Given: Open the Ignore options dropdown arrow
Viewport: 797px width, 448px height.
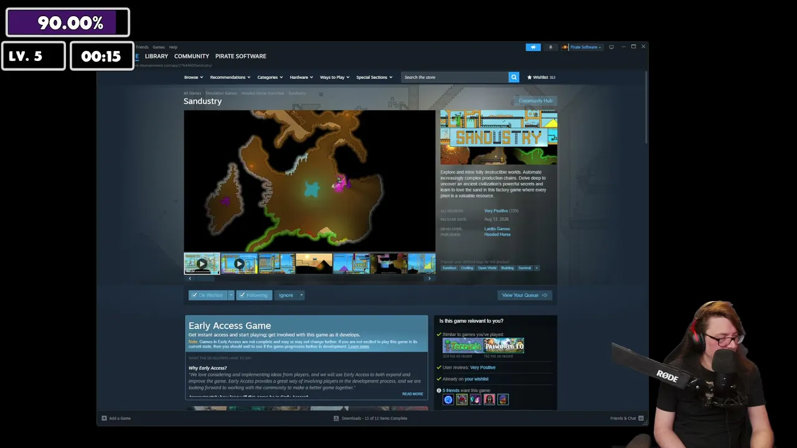Looking at the screenshot, I should pyautogui.click(x=301, y=296).
